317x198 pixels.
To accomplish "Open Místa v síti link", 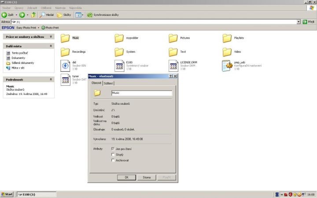I will pos(18,68).
